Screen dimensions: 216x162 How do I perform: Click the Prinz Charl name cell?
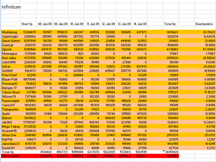(x=11, y=75)
